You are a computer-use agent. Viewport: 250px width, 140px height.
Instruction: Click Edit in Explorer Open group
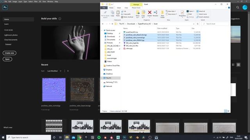(189, 14)
